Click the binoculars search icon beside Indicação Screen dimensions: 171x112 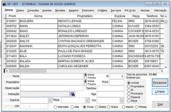click(x=72, y=94)
